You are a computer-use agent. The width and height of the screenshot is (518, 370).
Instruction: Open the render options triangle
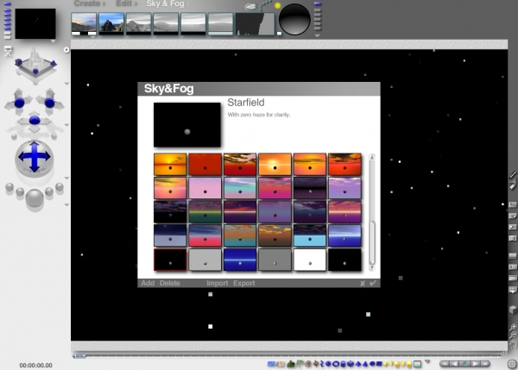[x=66, y=205]
